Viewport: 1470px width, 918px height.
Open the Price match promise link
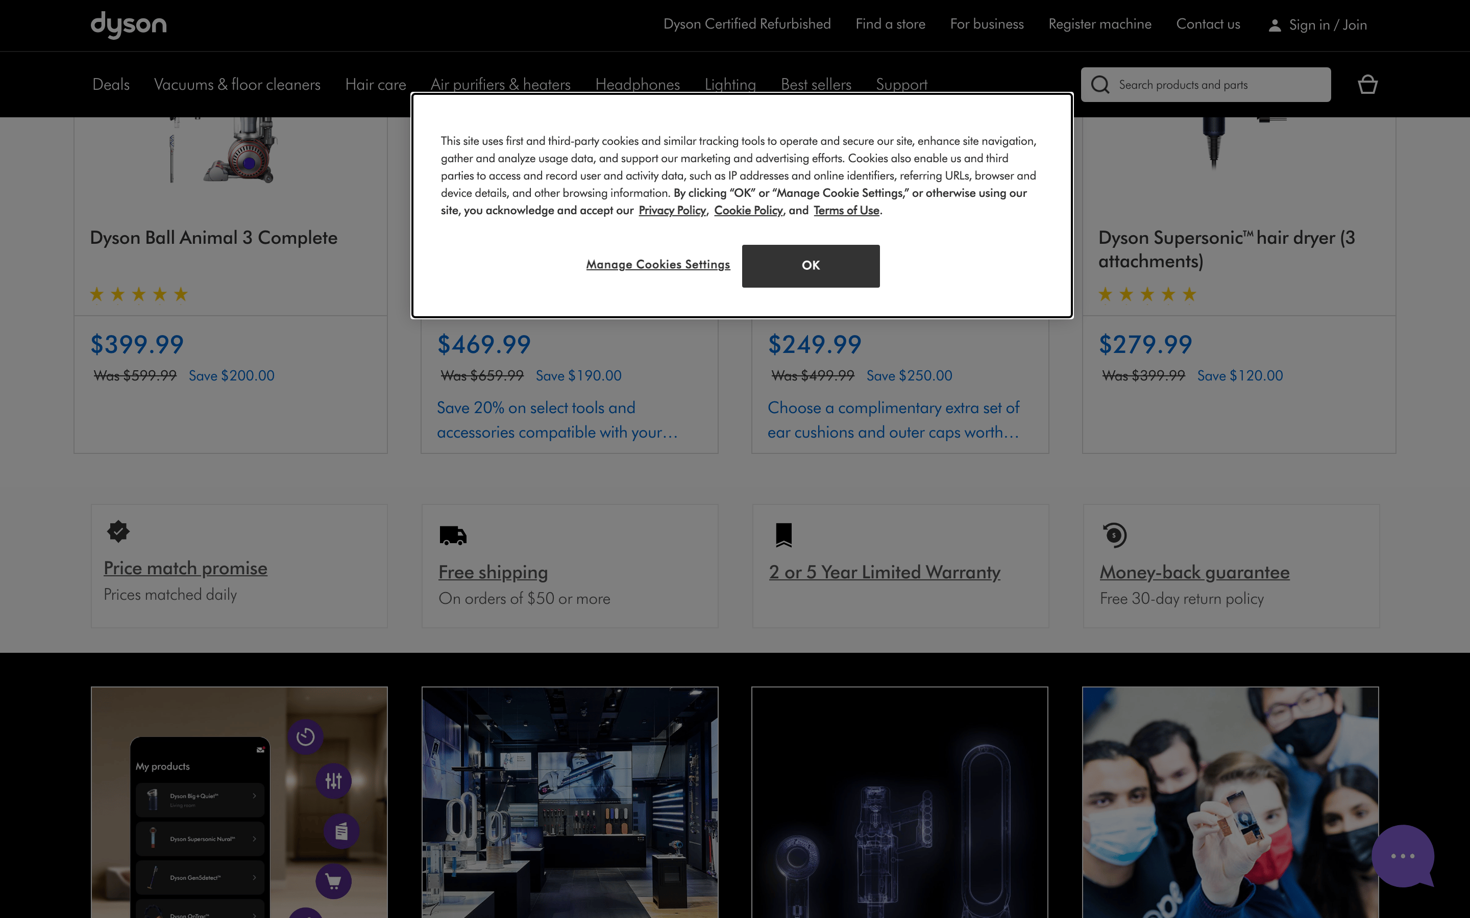click(x=185, y=568)
